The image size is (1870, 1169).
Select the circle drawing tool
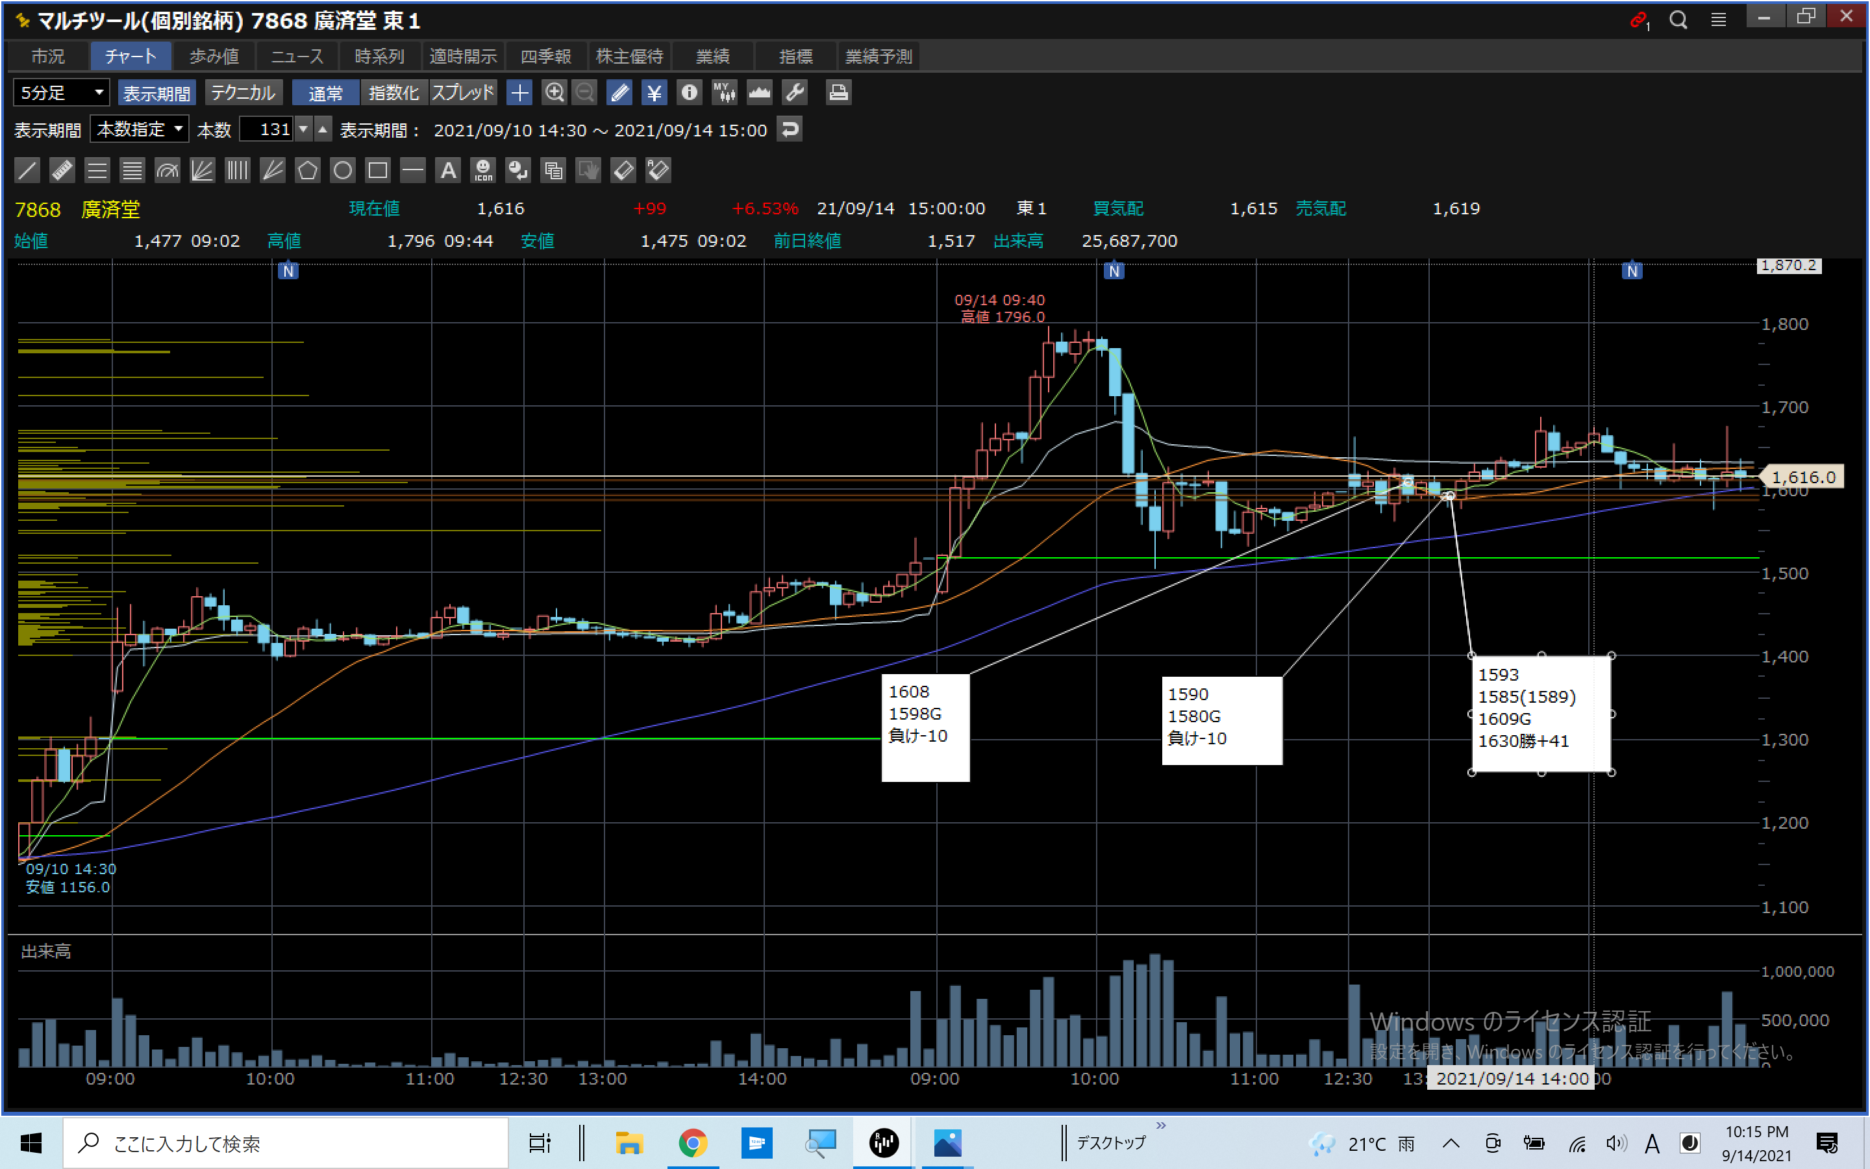pyautogui.click(x=342, y=170)
